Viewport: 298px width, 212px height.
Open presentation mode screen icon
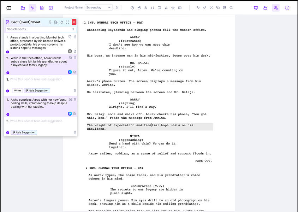pos(256,8)
